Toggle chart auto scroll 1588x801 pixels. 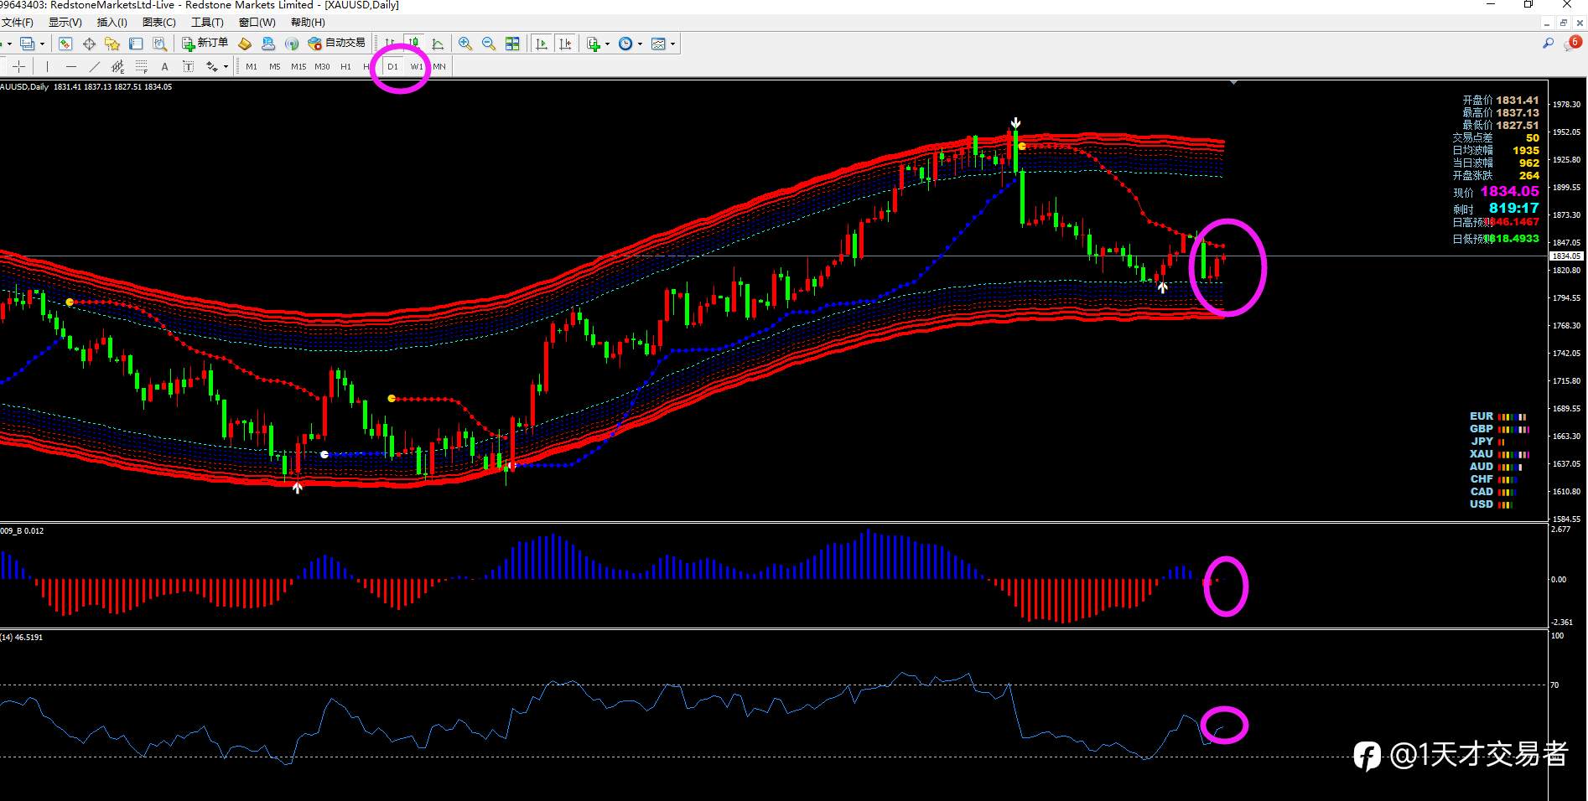(x=542, y=44)
